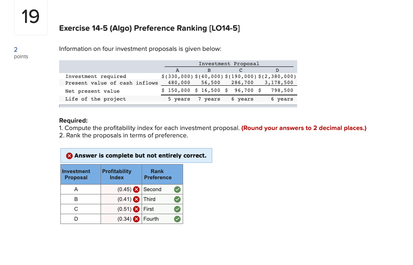Click the red X beside (0.51)
The width and height of the screenshot is (413, 265).
click(x=136, y=209)
